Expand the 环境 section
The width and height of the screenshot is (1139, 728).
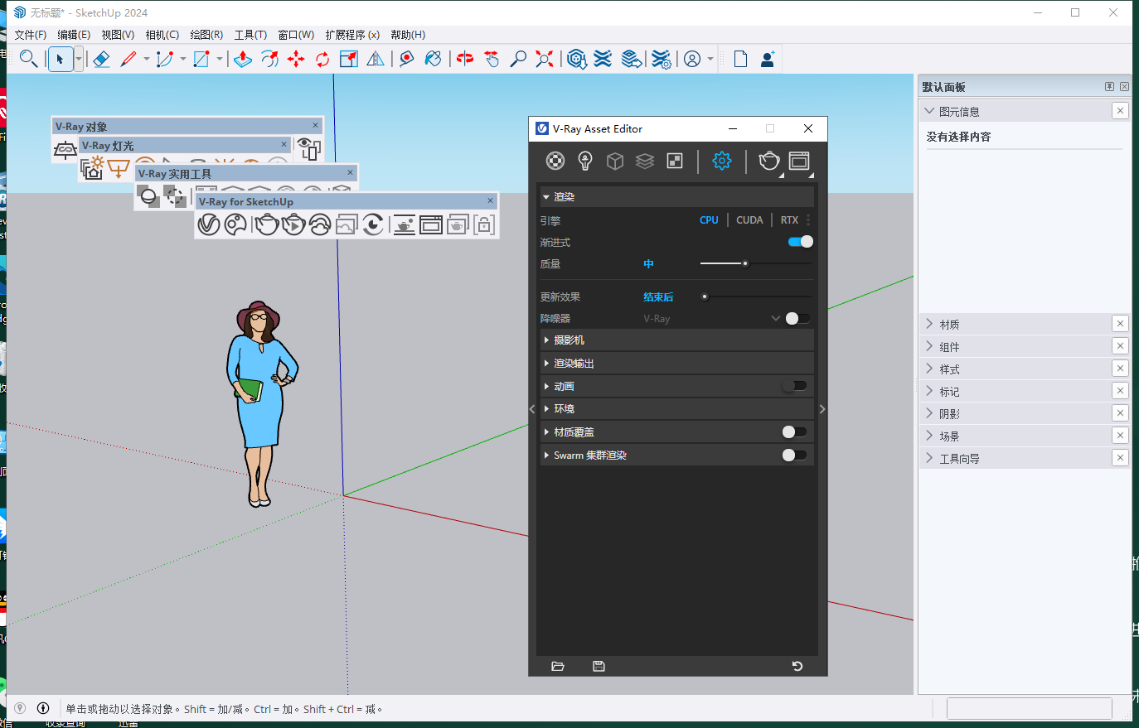[676, 408]
